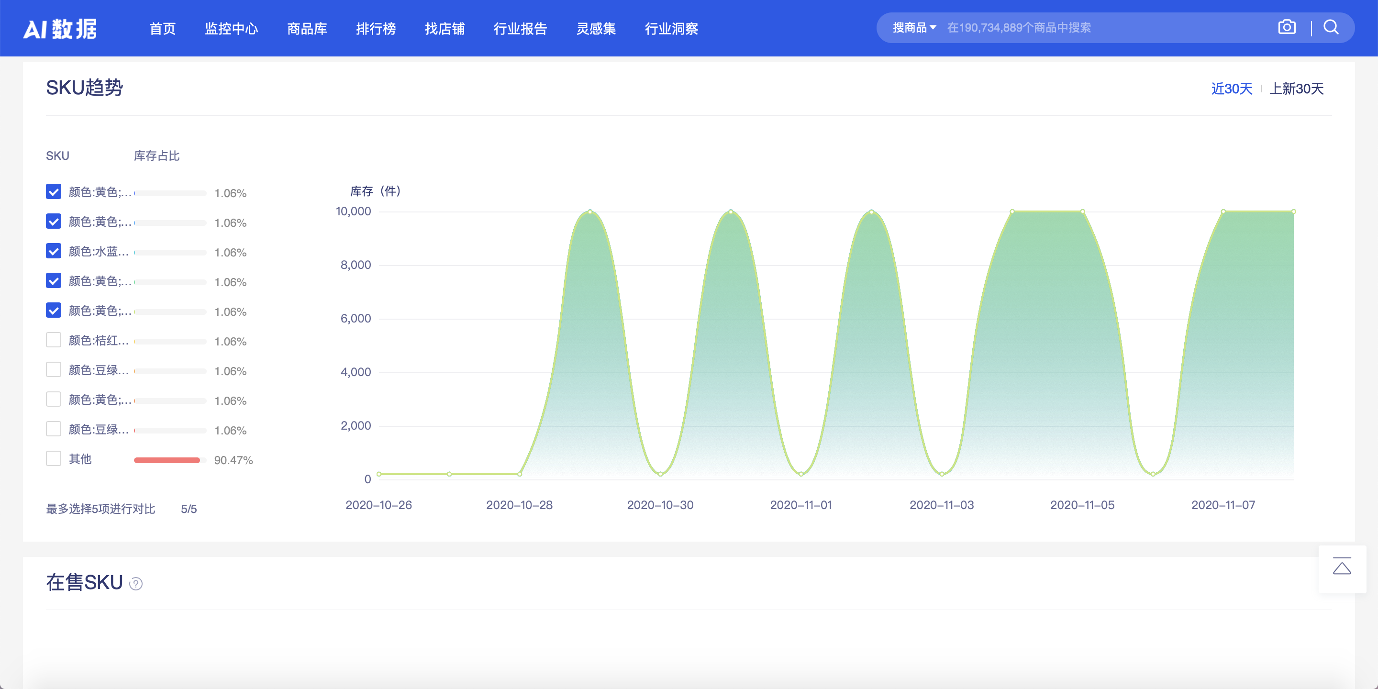Click the back-to-top icon

point(1343,567)
